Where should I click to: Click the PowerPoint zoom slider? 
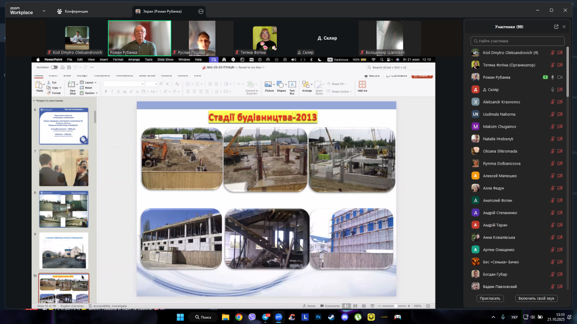click(396, 306)
